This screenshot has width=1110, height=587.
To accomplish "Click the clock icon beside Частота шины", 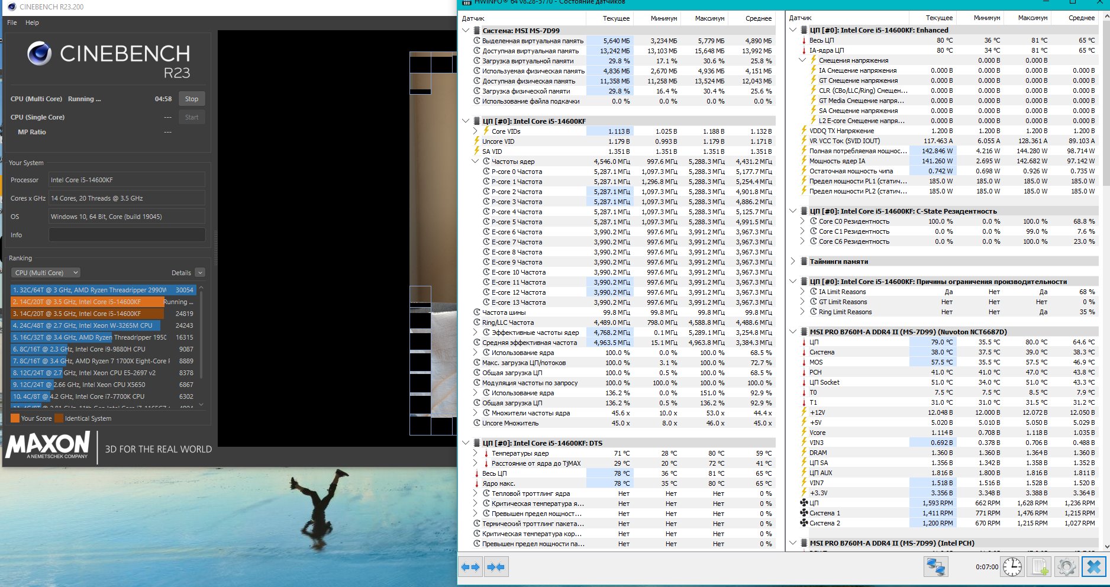I will [x=477, y=312].
